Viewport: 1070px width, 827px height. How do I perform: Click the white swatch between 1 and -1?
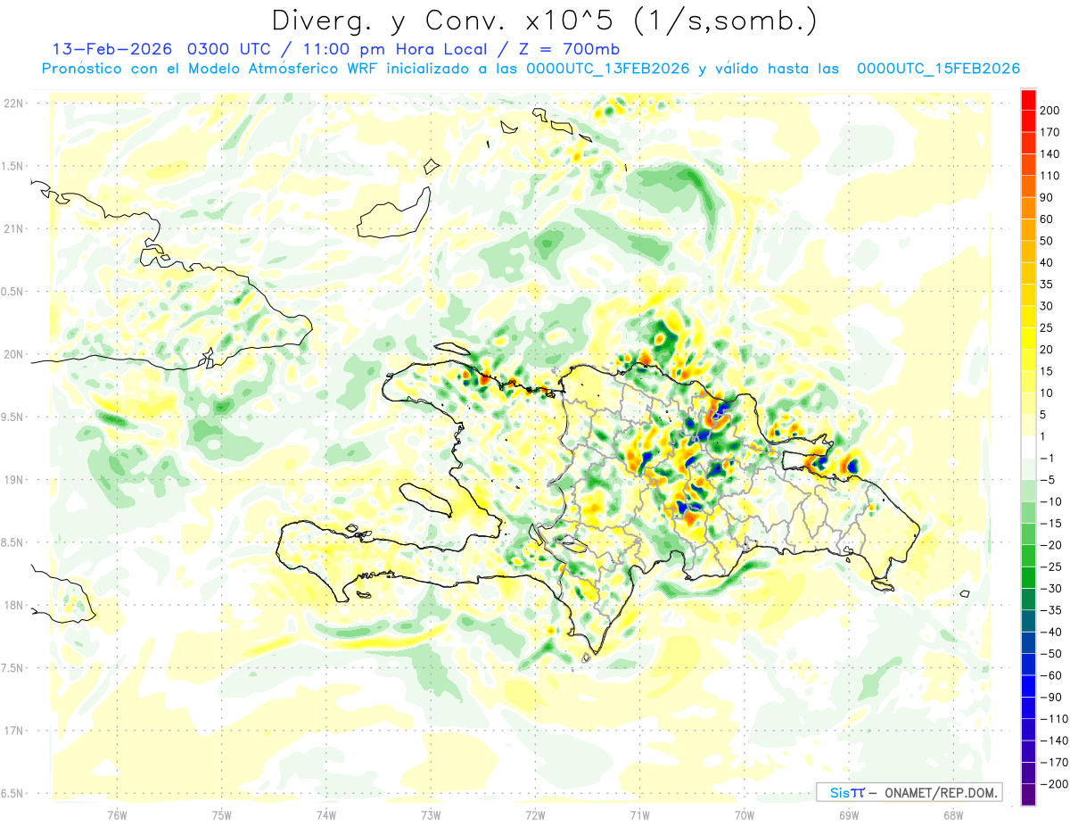(x=1028, y=447)
